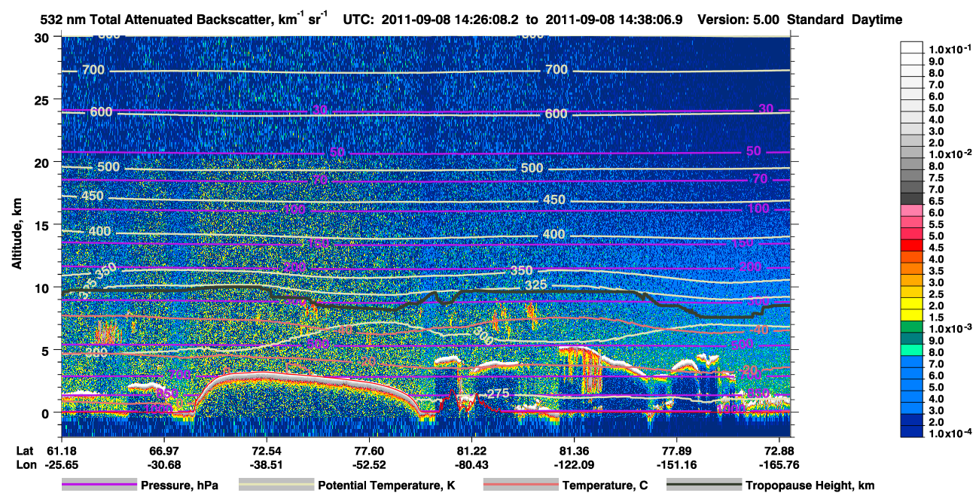The image size is (979, 502).
Task: Click latitude value '77.60'
Action: (x=369, y=451)
